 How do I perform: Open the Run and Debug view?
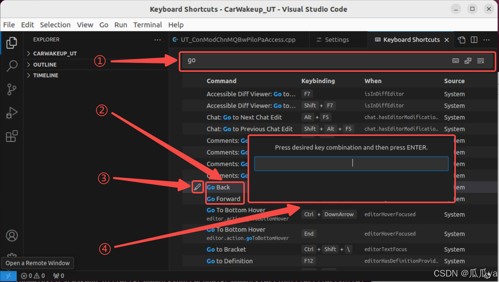coord(12,113)
